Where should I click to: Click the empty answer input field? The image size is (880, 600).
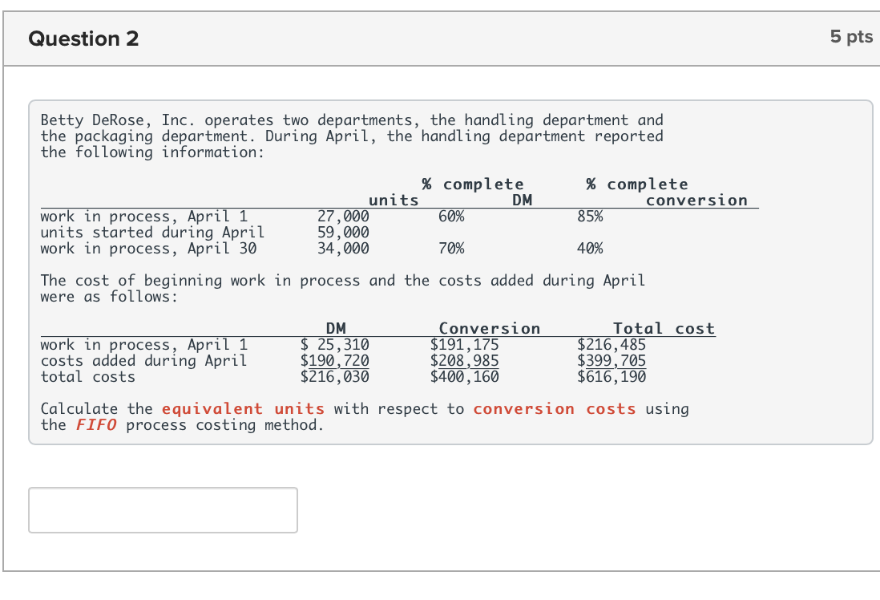point(163,510)
